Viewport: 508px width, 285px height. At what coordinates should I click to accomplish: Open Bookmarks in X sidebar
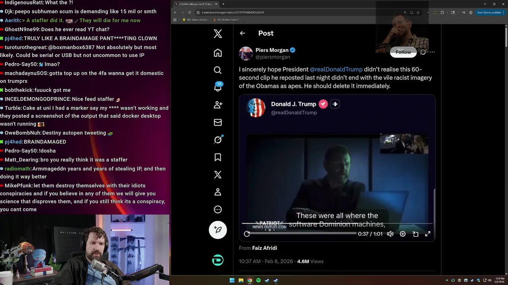(217, 157)
